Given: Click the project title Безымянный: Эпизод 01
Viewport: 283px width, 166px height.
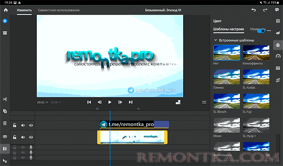Looking at the screenshot, I should pos(163,10).
